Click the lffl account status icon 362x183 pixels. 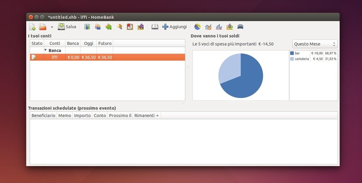coord(34,57)
